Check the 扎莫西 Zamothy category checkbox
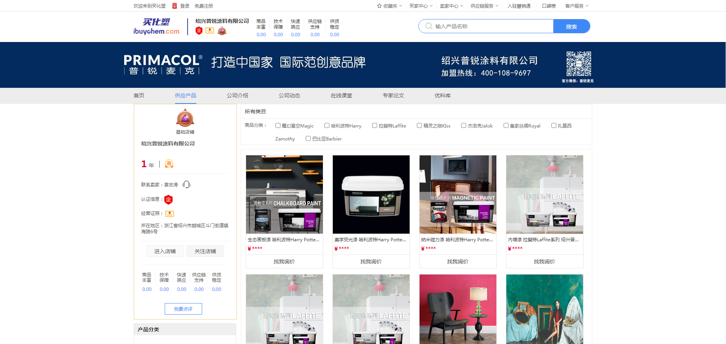The image size is (726, 344). point(554,125)
